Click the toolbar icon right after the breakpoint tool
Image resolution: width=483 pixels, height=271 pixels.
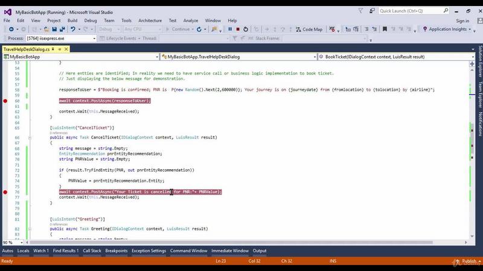[x=348, y=29]
